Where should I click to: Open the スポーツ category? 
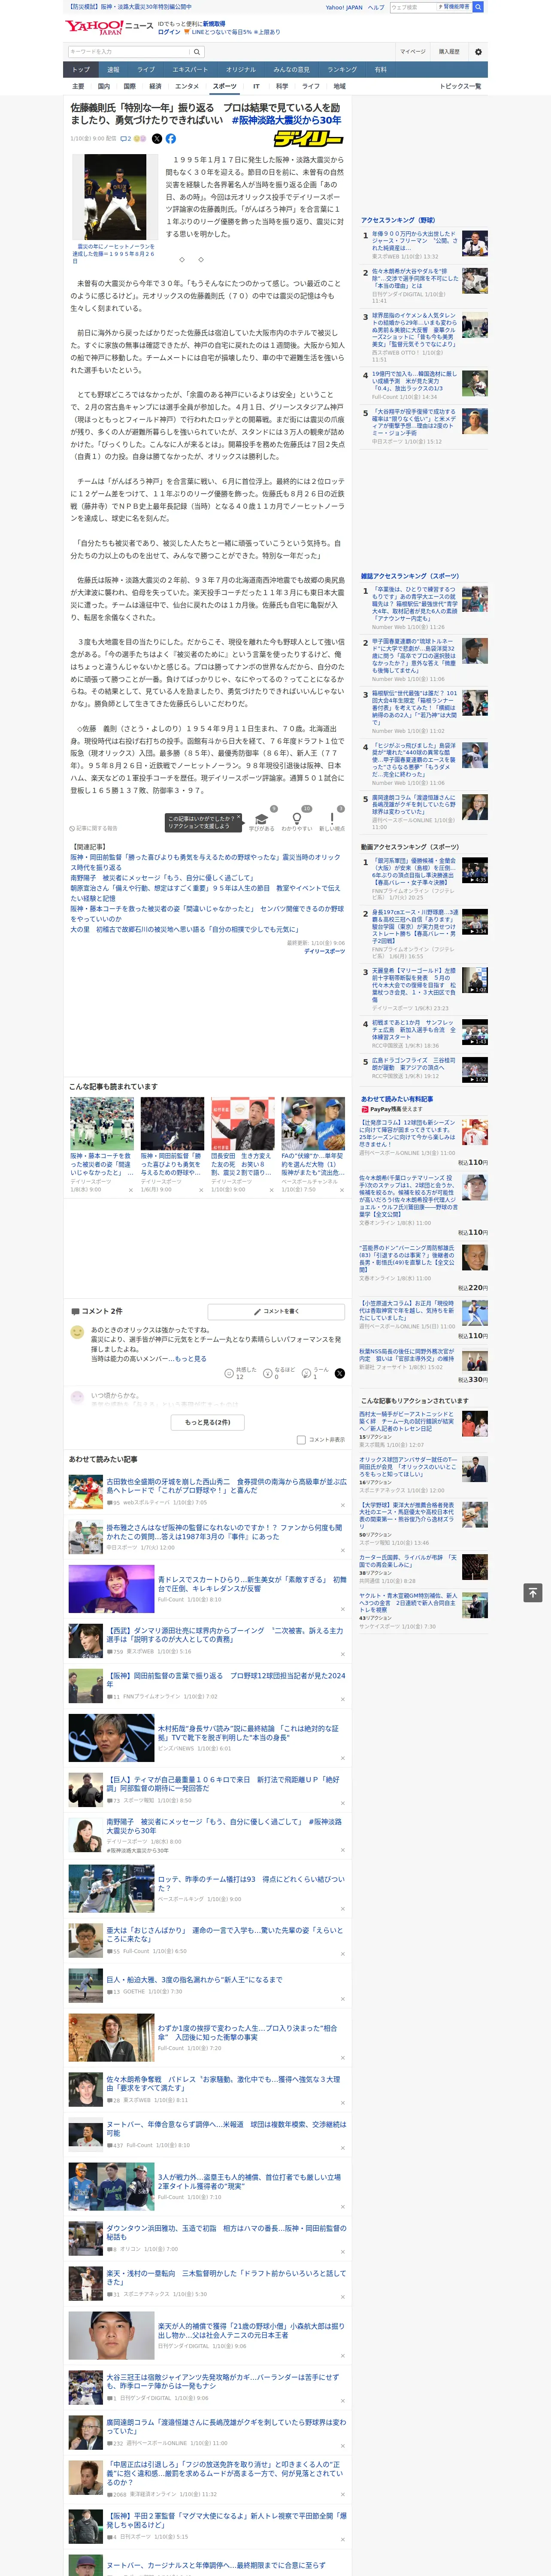(x=225, y=86)
